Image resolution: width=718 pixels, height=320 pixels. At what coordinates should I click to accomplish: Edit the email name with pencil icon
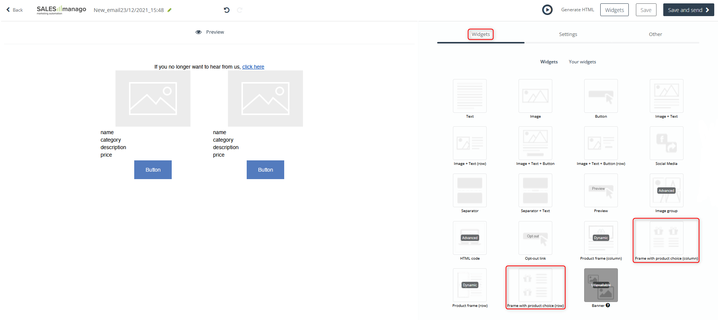(169, 10)
